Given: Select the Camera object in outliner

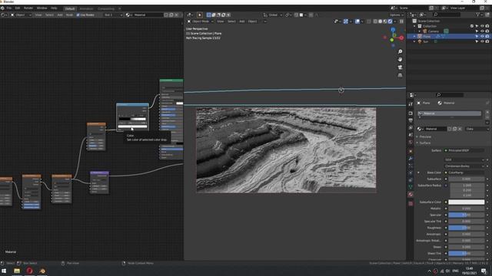Looking at the screenshot, I should click(x=434, y=31).
